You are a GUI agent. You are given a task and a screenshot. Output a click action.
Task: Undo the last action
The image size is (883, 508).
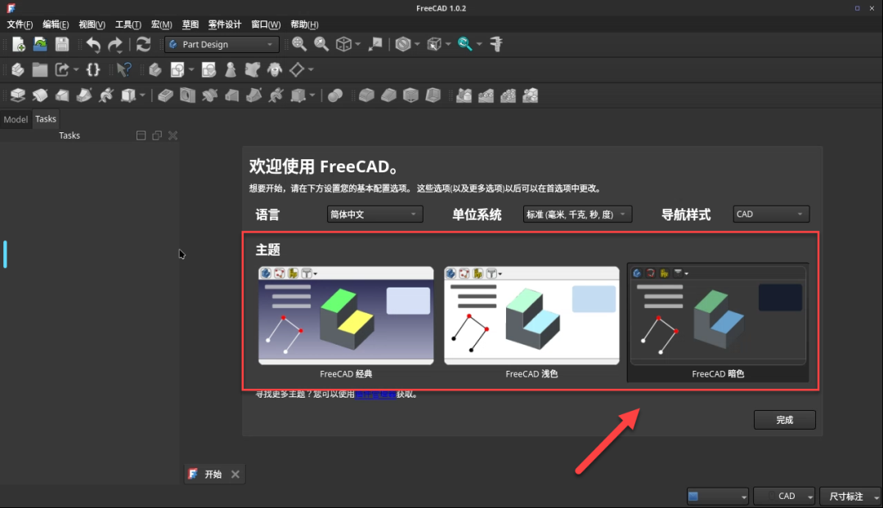[x=92, y=43]
